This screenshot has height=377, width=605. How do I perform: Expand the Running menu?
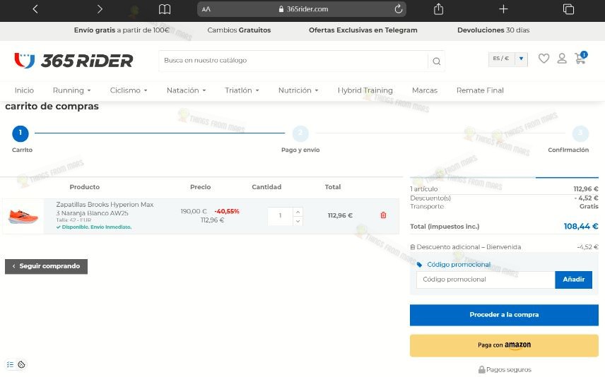pos(72,90)
